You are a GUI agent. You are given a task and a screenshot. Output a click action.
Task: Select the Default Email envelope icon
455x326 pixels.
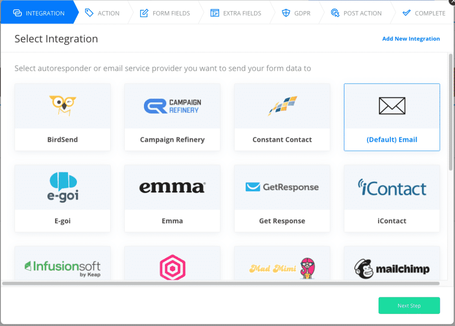[392, 106]
